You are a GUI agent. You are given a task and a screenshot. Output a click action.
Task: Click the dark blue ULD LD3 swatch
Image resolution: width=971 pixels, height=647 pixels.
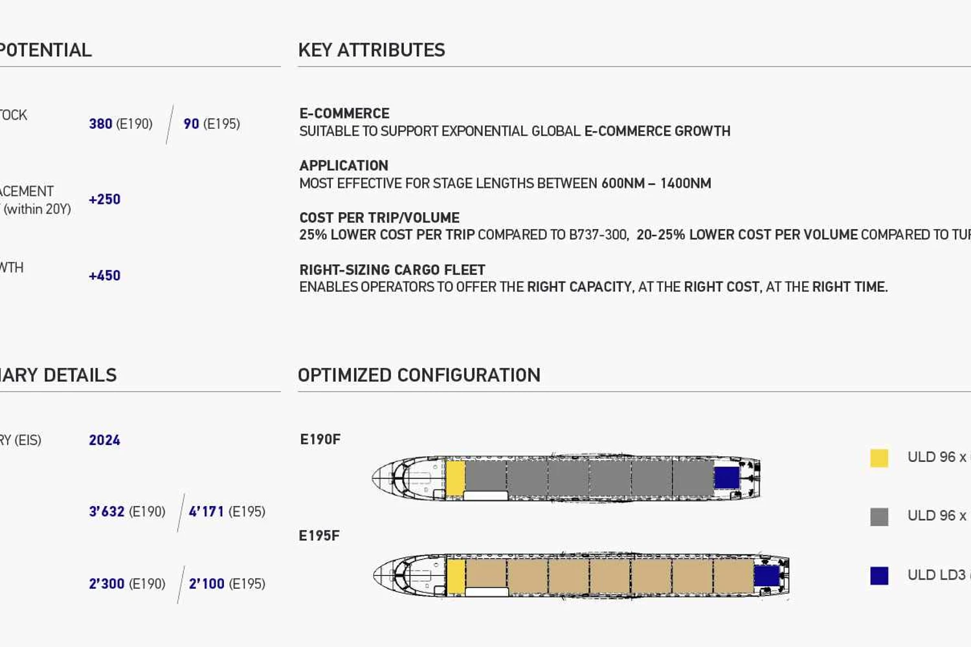pyautogui.click(x=879, y=575)
